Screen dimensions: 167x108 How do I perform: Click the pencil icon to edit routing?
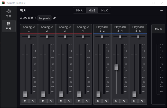pyautogui.click(x=54, y=18)
